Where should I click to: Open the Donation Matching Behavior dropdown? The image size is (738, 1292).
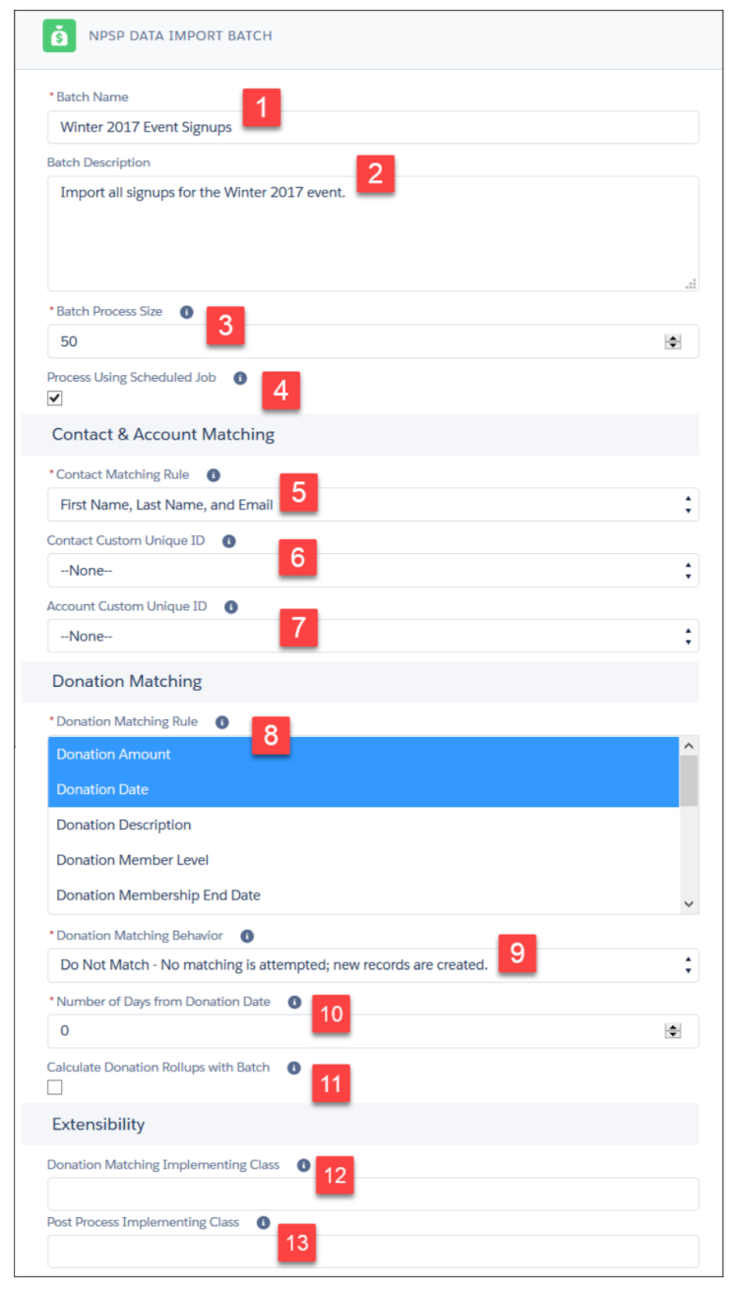(x=373, y=965)
